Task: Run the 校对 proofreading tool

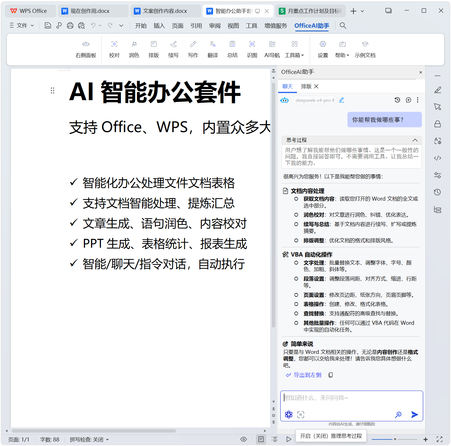Action: pyautogui.click(x=114, y=49)
